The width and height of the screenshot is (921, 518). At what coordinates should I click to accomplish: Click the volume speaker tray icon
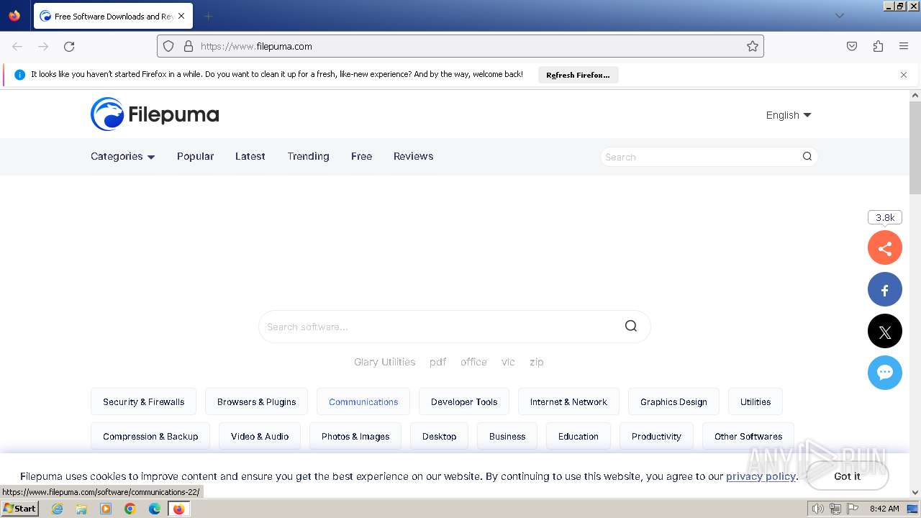tap(818, 509)
